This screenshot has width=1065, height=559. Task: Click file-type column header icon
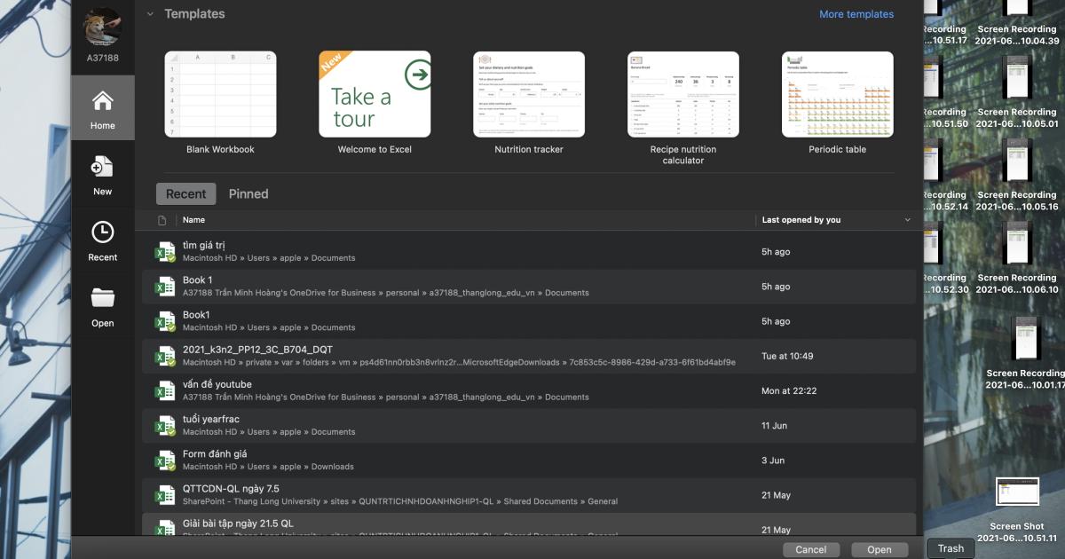(162, 220)
